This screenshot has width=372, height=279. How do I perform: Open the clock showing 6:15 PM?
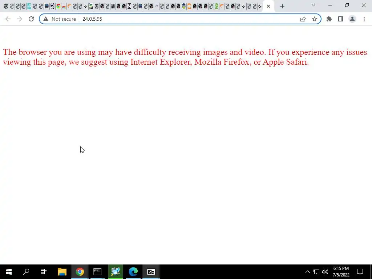pos(341,272)
